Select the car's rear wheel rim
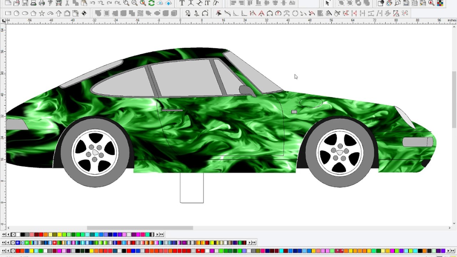The width and height of the screenshot is (457, 257). [x=95, y=153]
